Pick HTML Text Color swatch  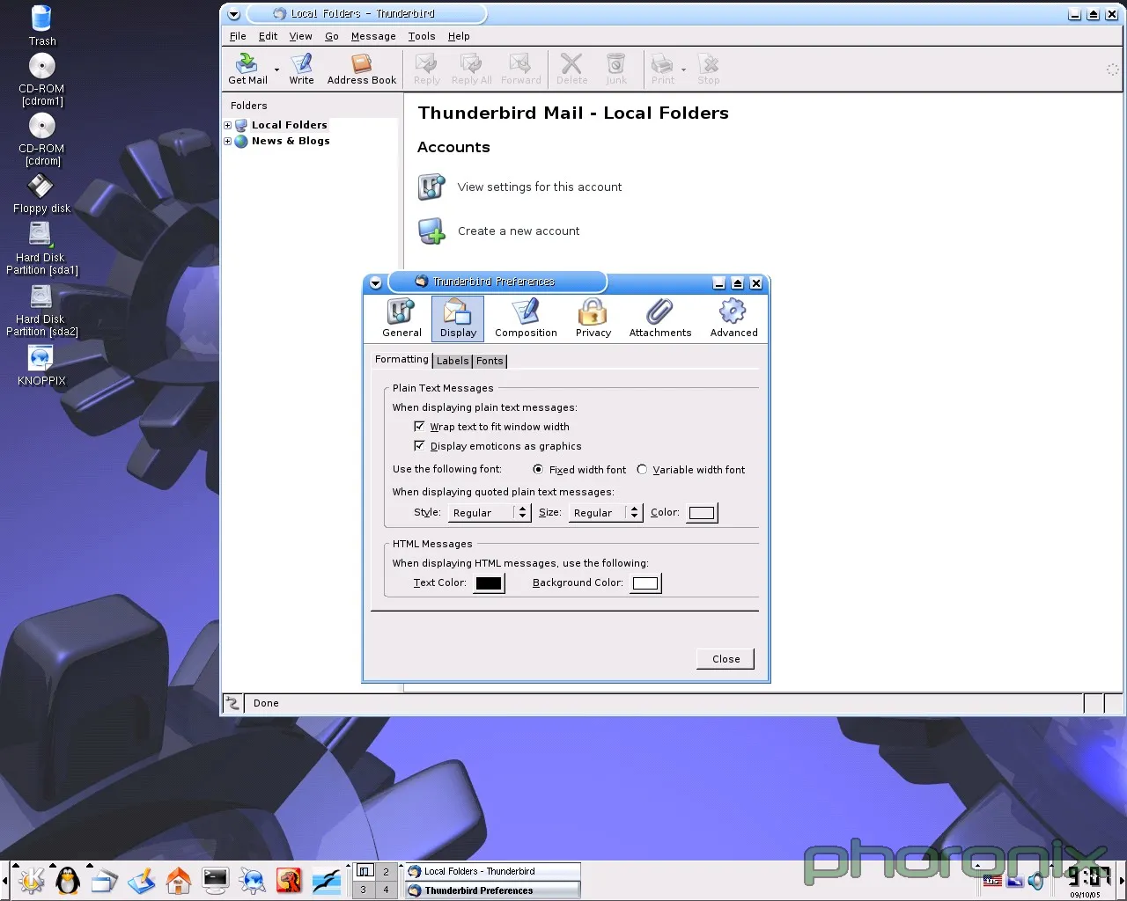(489, 583)
